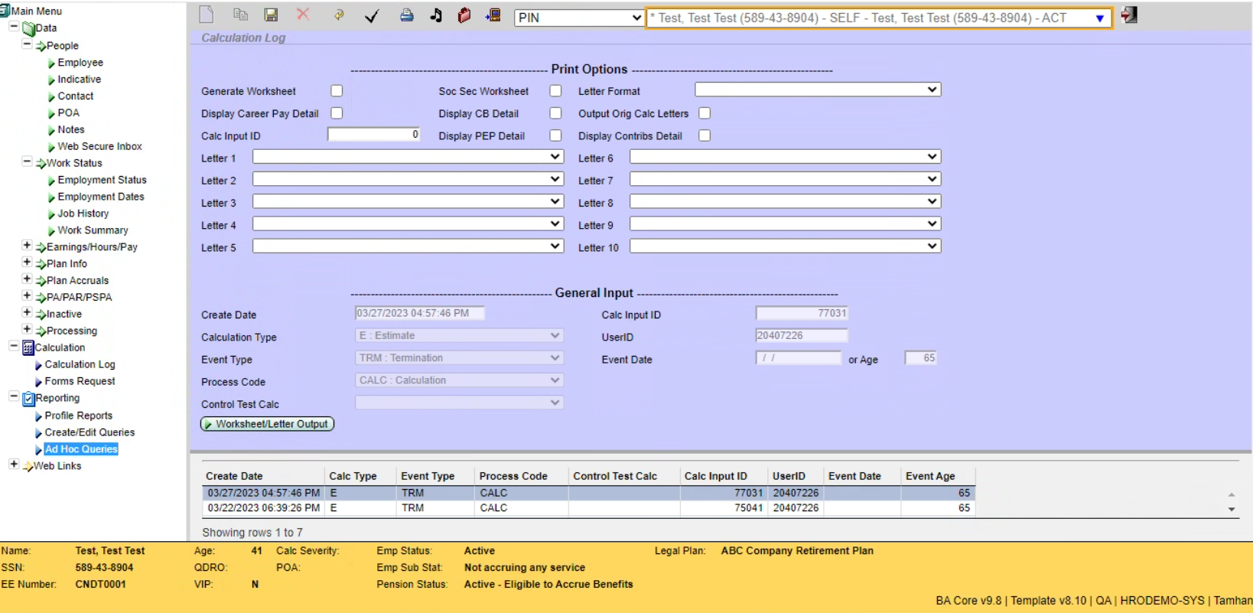1253x613 pixels.
Task: Toggle the Display Contribs Detail checkbox
Action: (705, 135)
